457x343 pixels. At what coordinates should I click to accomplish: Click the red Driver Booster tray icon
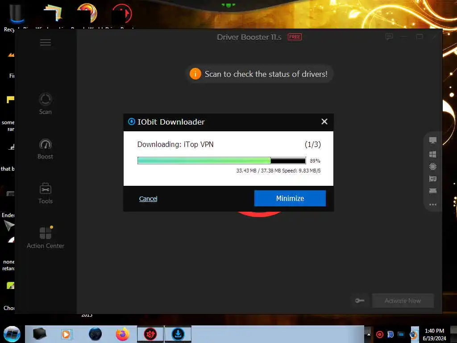click(x=379, y=334)
